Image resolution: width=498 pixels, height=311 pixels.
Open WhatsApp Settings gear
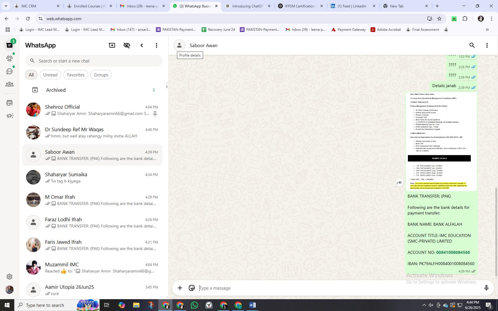pos(9,276)
